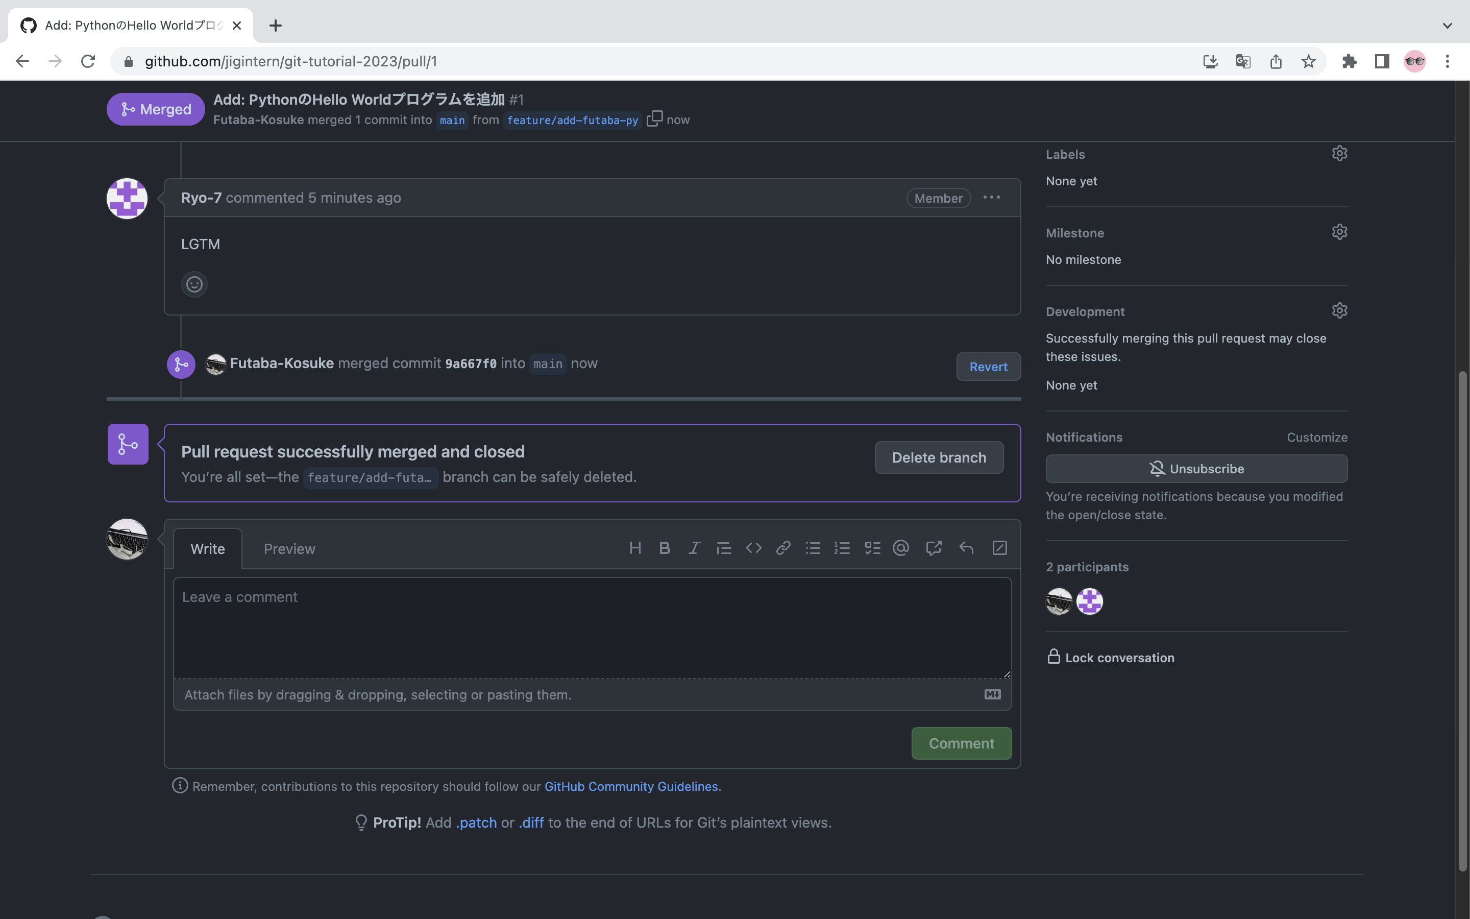Add a link using link icon
The width and height of the screenshot is (1470, 919).
click(783, 548)
